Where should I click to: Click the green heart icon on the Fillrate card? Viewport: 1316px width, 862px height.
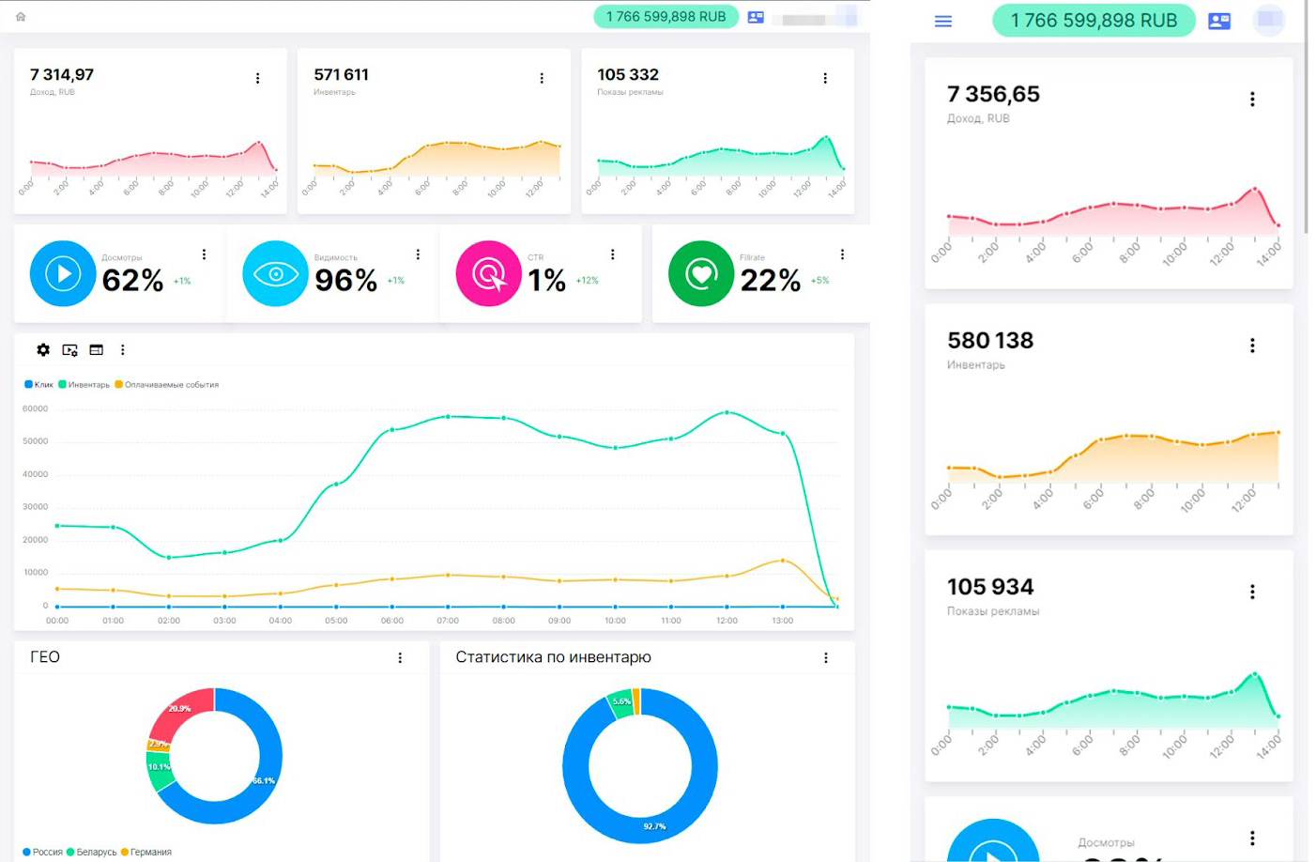[701, 273]
